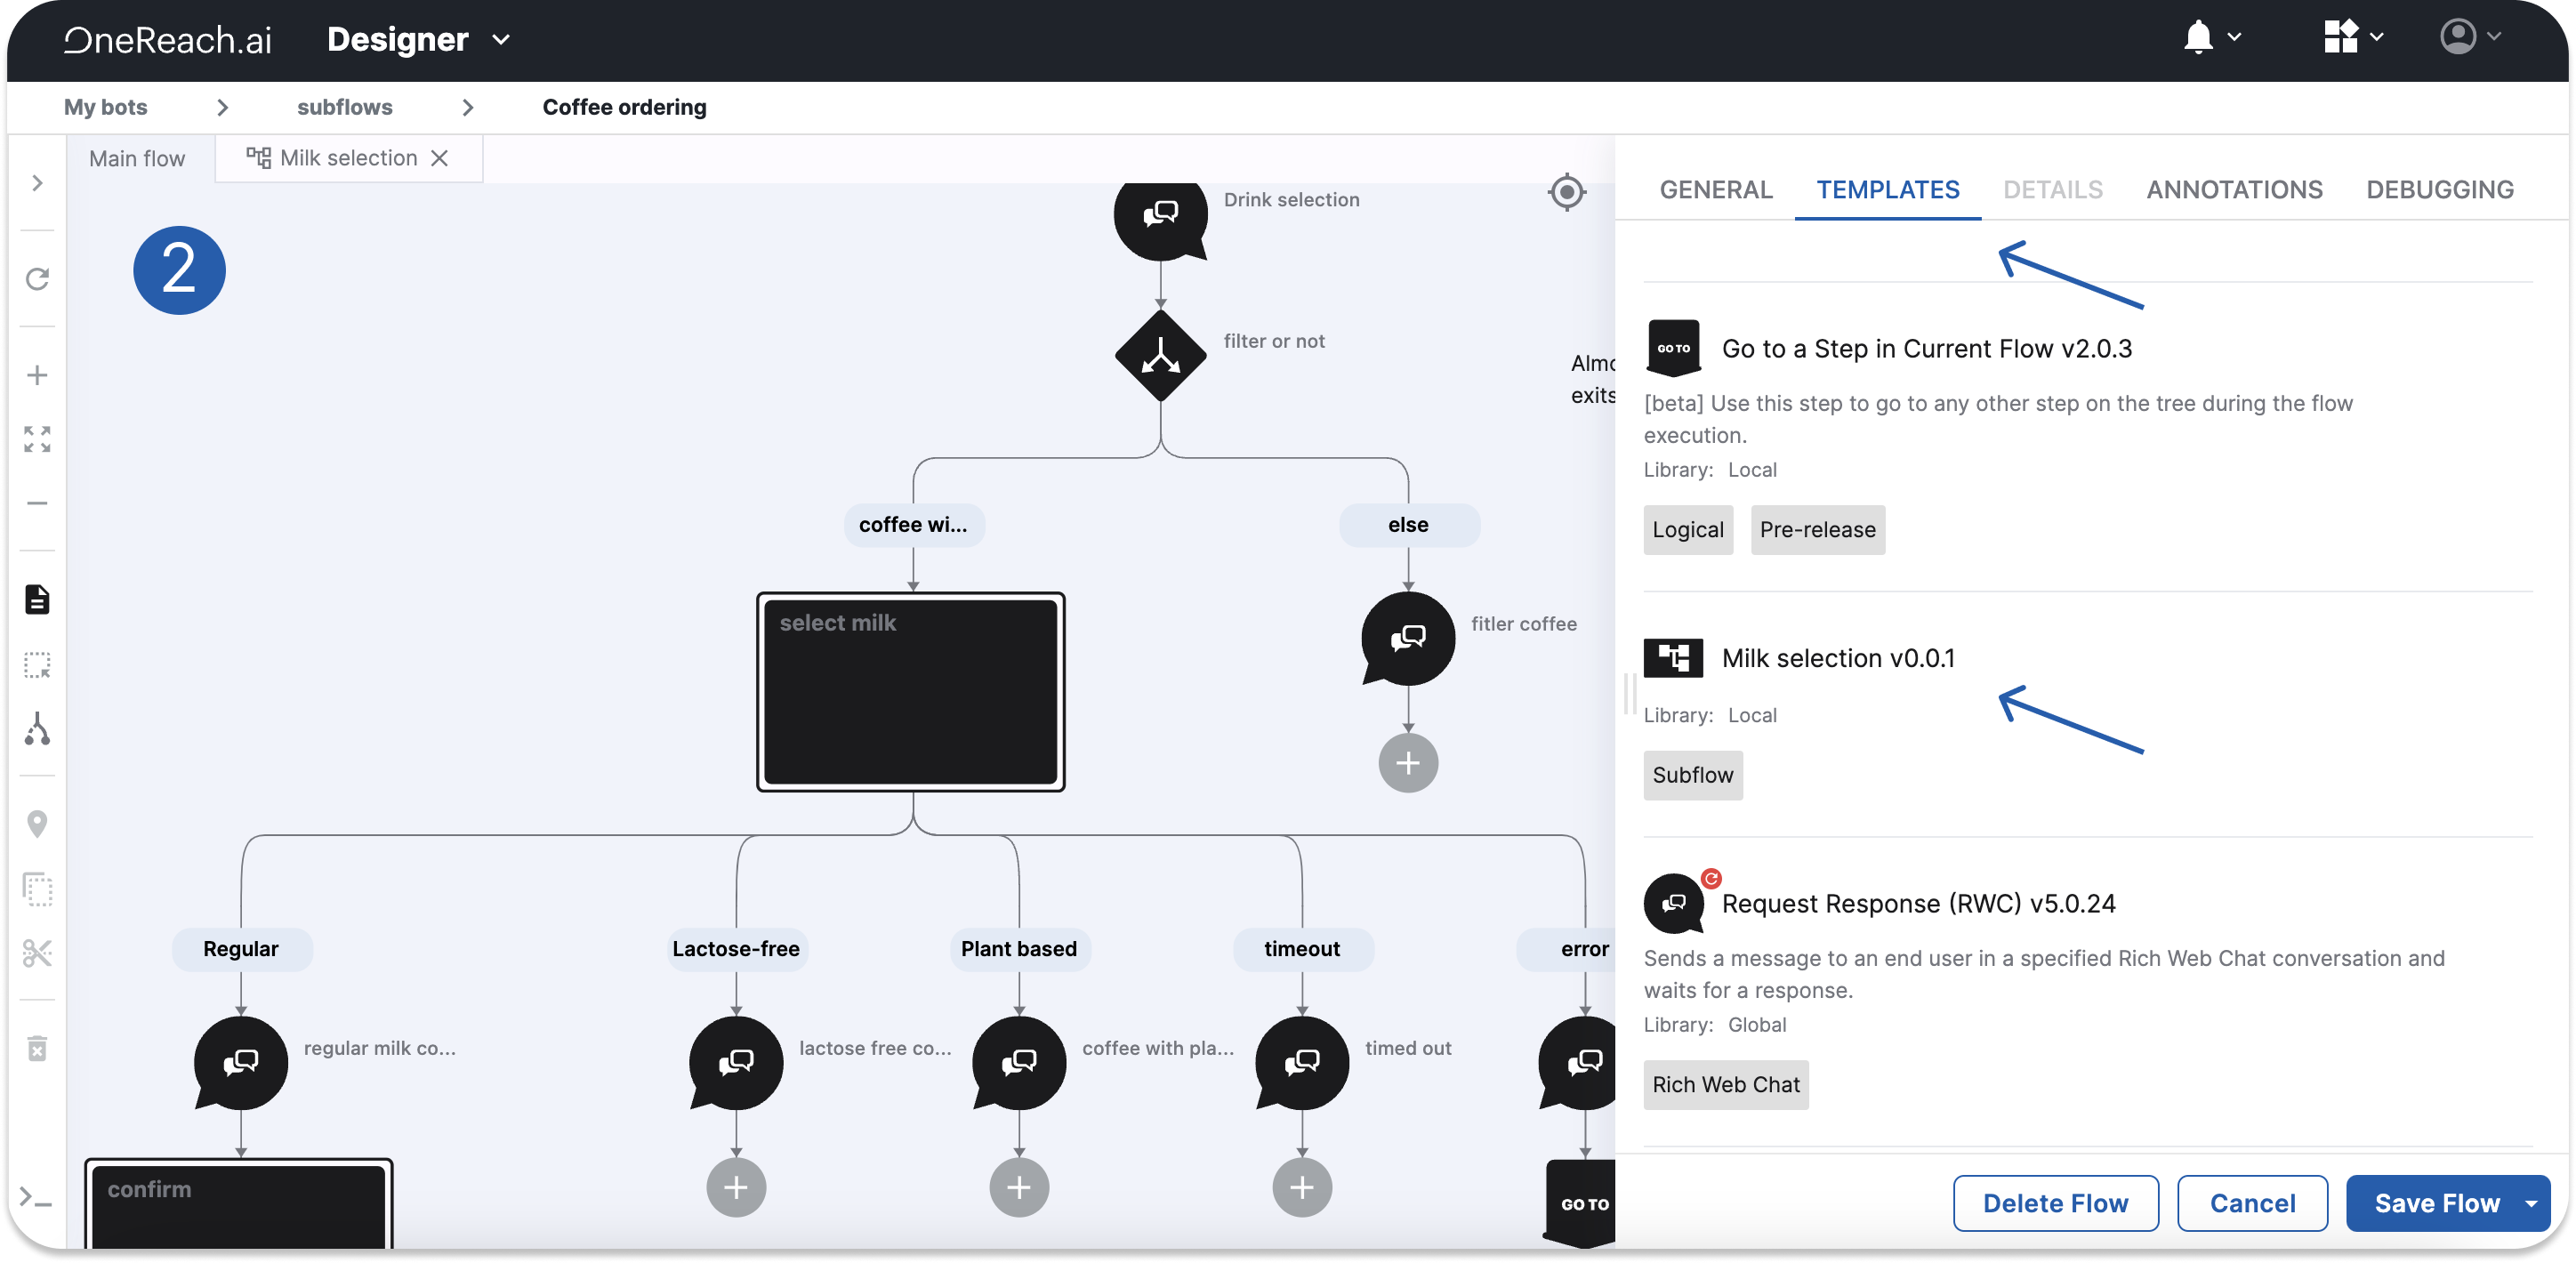Click the trash delete icon in sidebar

[37, 1048]
